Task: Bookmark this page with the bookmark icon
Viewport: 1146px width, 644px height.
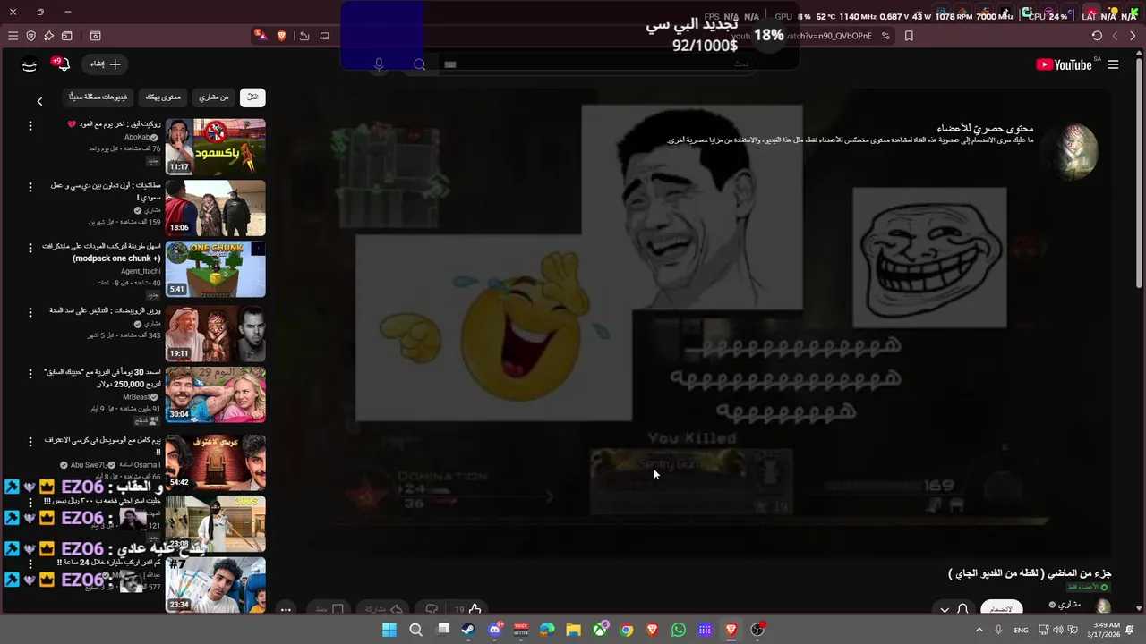Action: click(x=909, y=36)
